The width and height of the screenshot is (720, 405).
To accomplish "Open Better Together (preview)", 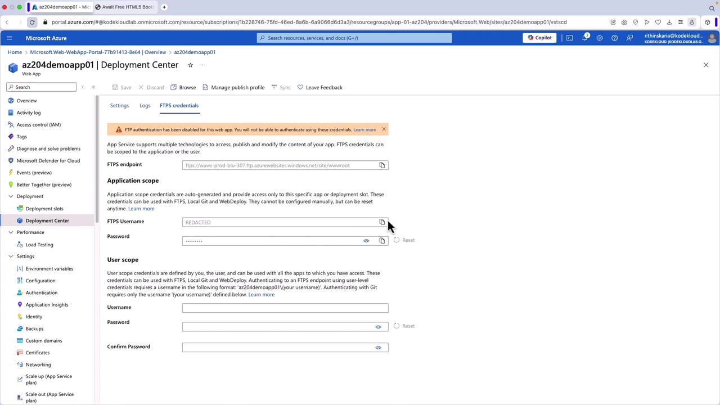I will (x=44, y=184).
